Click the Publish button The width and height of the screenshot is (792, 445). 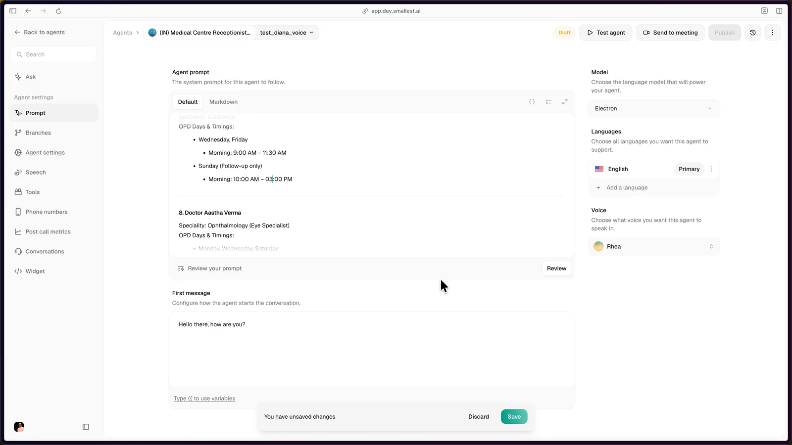point(724,33)
